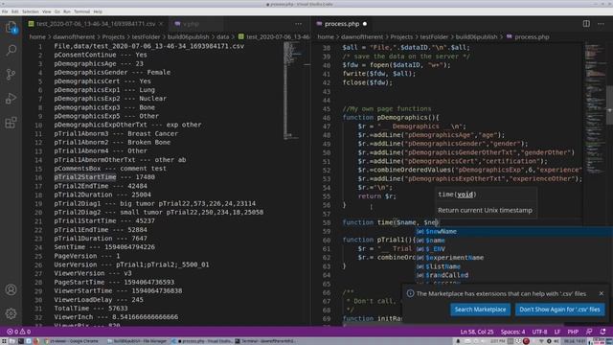Click line 'SentTime --- 1594064794226'
Screen dimensions: 613x345
click(x=104, y=247)
